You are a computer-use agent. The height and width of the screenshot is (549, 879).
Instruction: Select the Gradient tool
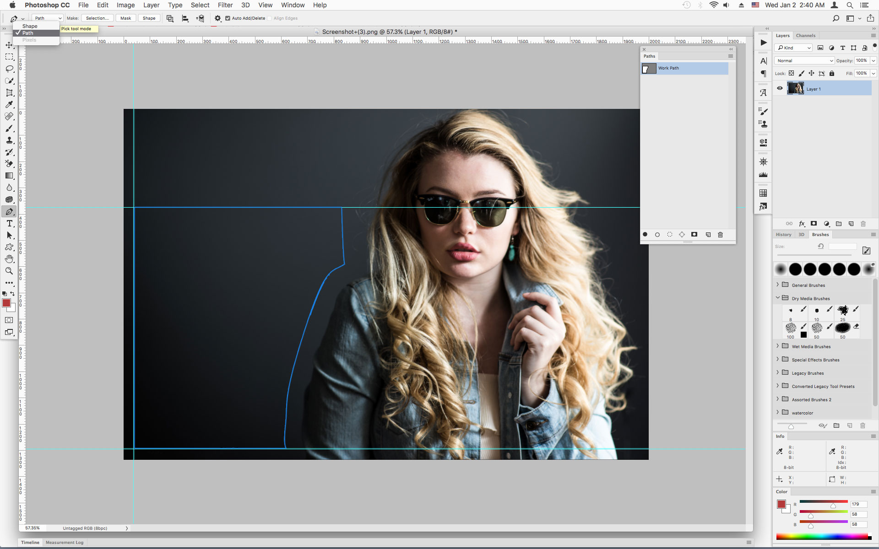(x=9, y=176)
